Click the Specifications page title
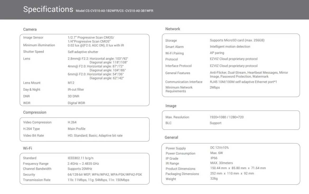 click(x=48, y=9)
